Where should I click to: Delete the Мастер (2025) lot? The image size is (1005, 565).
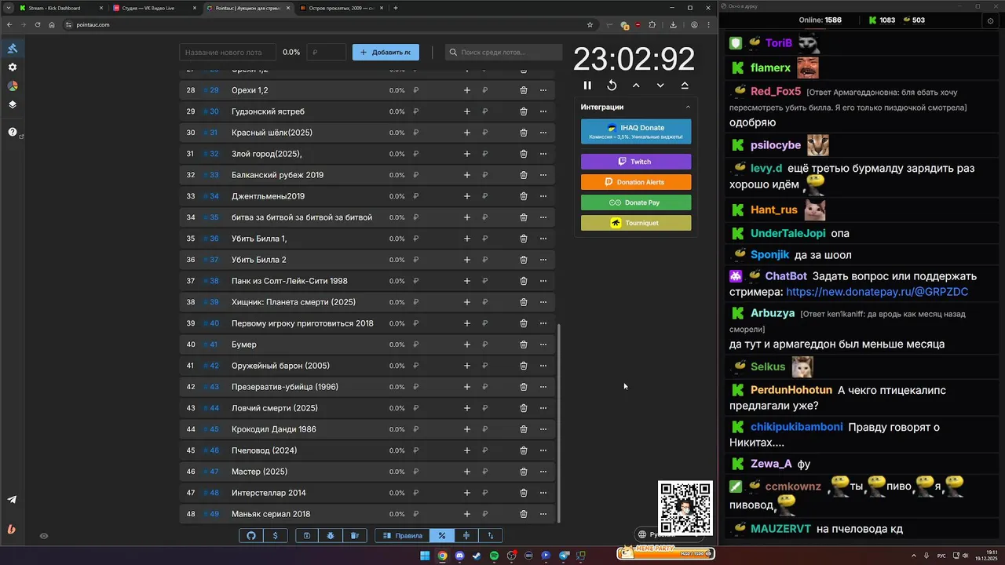524,472
